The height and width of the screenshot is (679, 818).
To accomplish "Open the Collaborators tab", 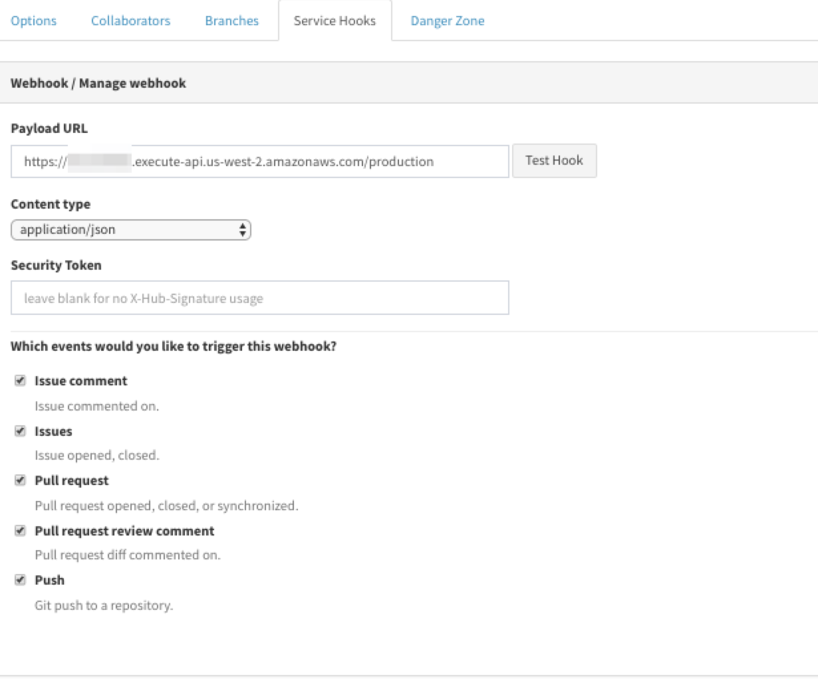I will [130, 21].
